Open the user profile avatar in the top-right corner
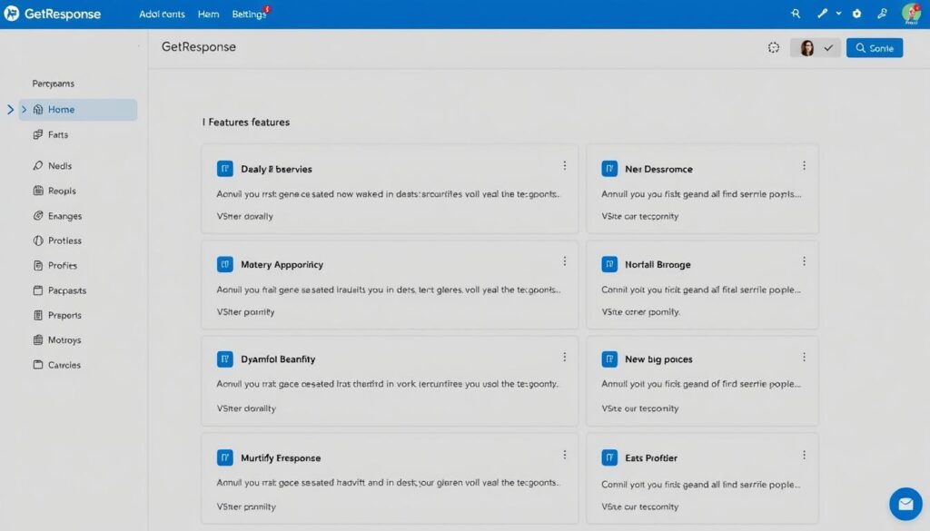 [x=911, y=14]
